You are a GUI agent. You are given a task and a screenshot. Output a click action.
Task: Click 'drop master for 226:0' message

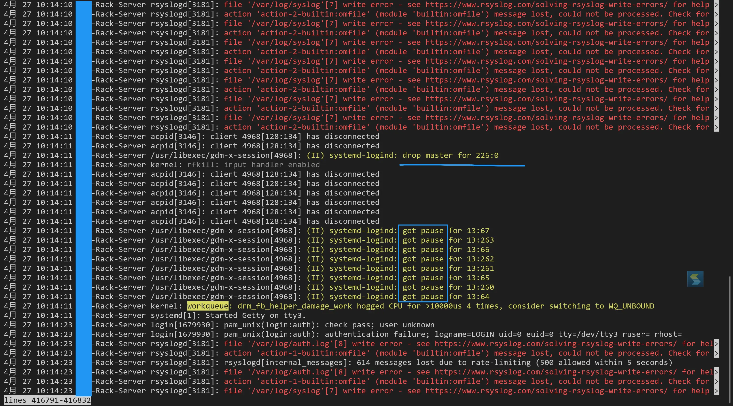tap(450, 155)
